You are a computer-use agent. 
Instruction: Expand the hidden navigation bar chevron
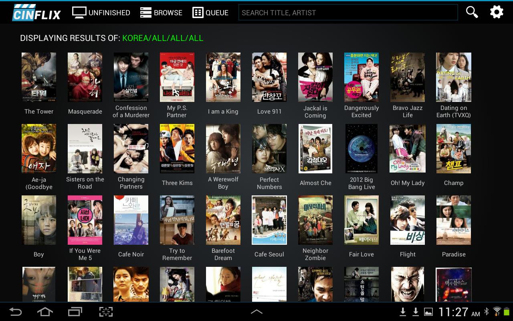[256, 312]
